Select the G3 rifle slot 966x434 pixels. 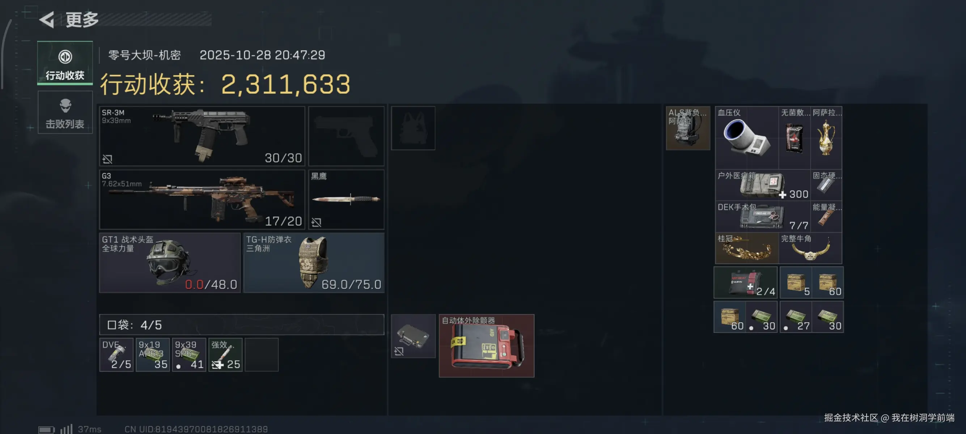[202, 199]
